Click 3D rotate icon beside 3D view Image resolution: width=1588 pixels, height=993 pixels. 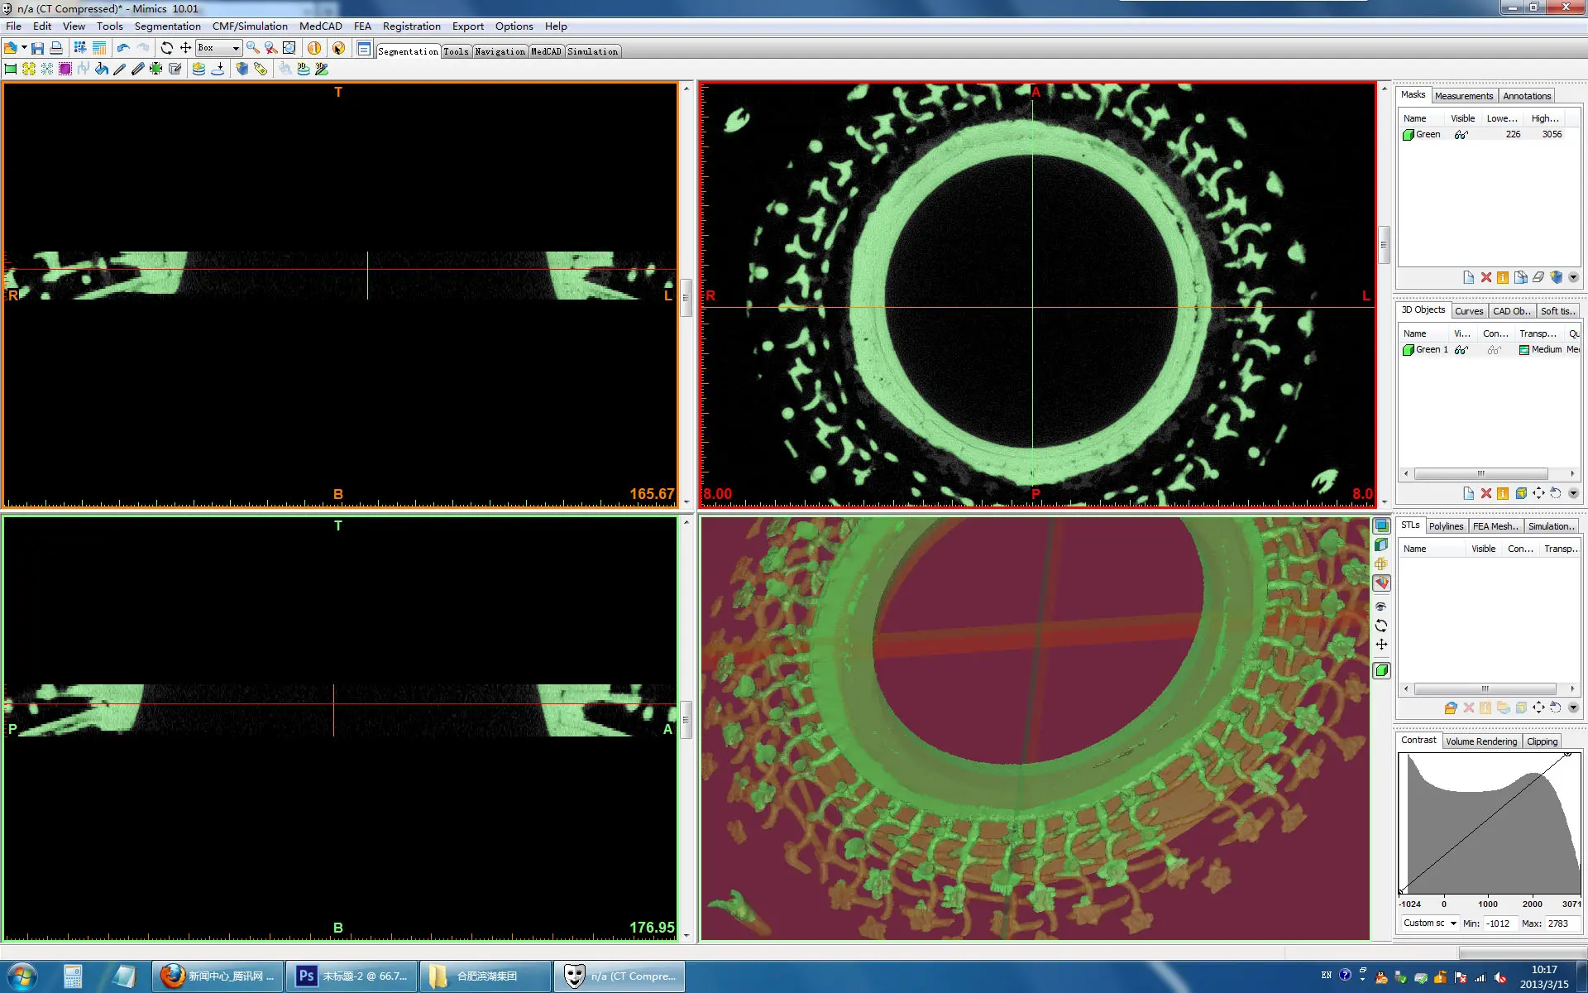click(x=1381, y=626)
